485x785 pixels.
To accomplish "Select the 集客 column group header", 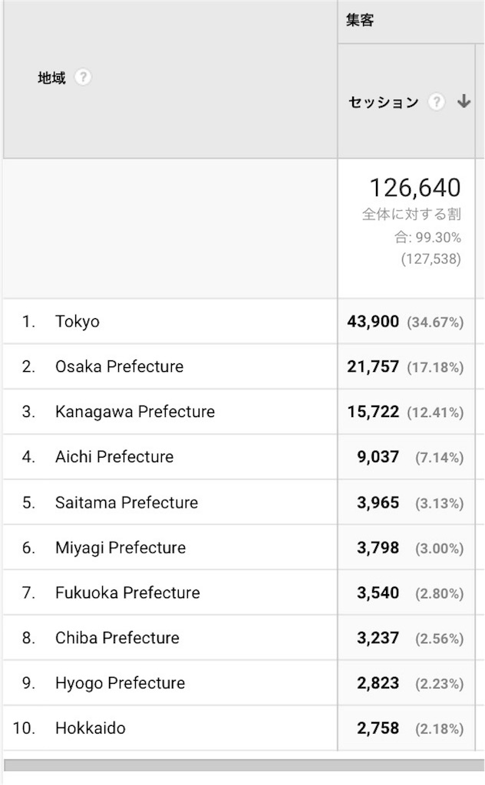I will pos(360,21).
